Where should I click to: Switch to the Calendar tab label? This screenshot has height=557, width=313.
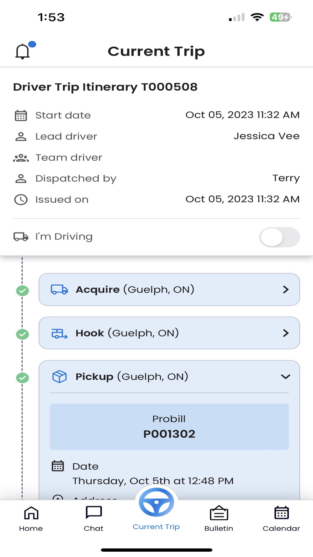(x=281, y=528)
